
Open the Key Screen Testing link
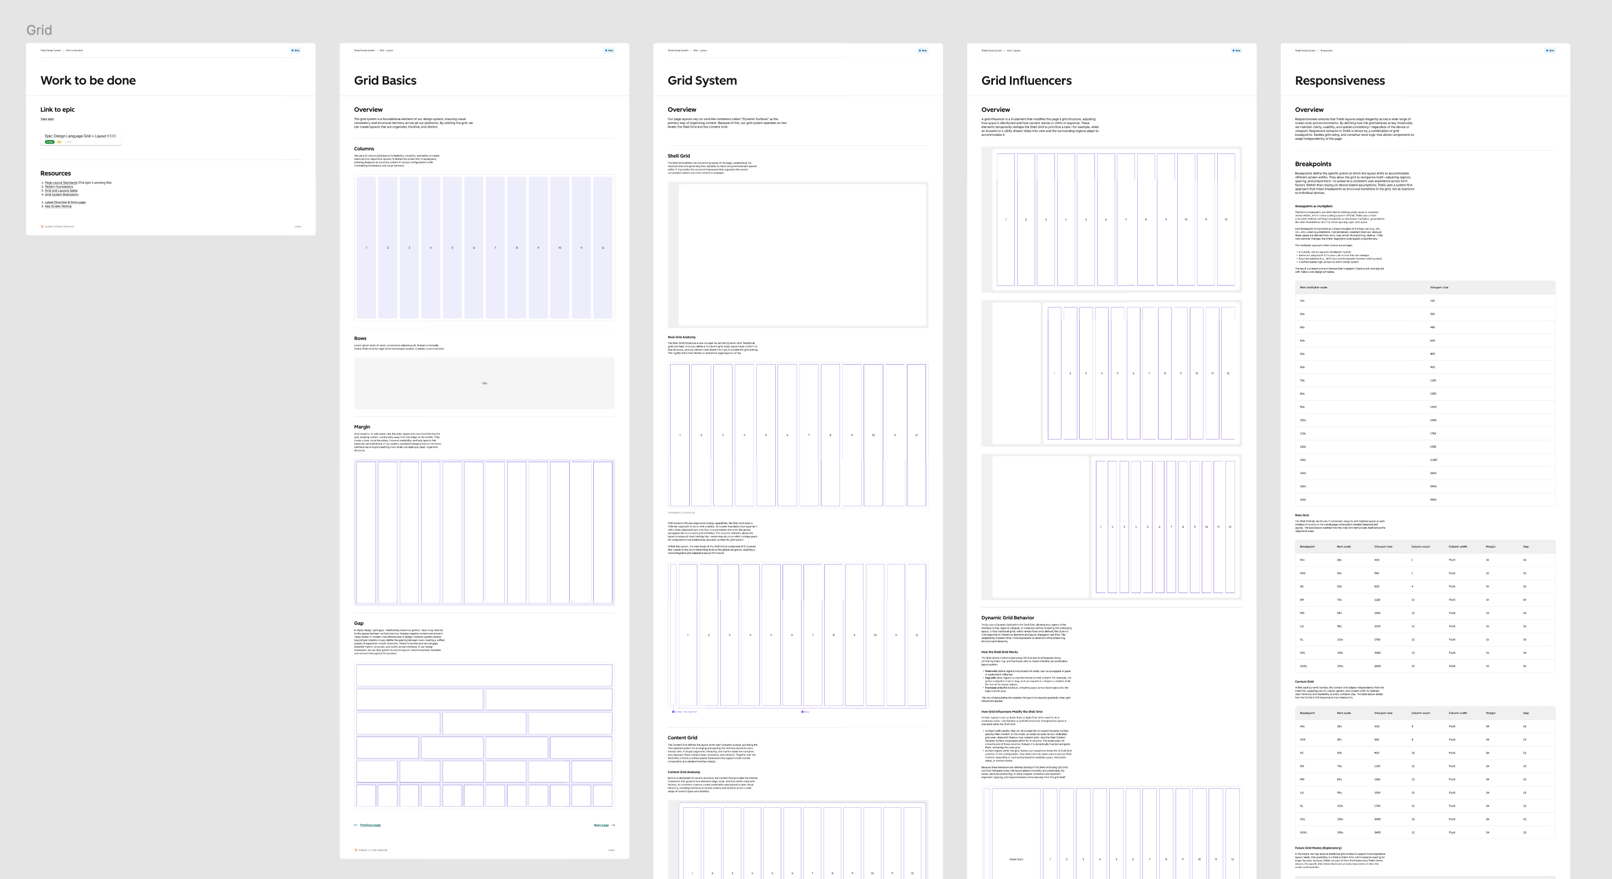(x=58, y=206)
